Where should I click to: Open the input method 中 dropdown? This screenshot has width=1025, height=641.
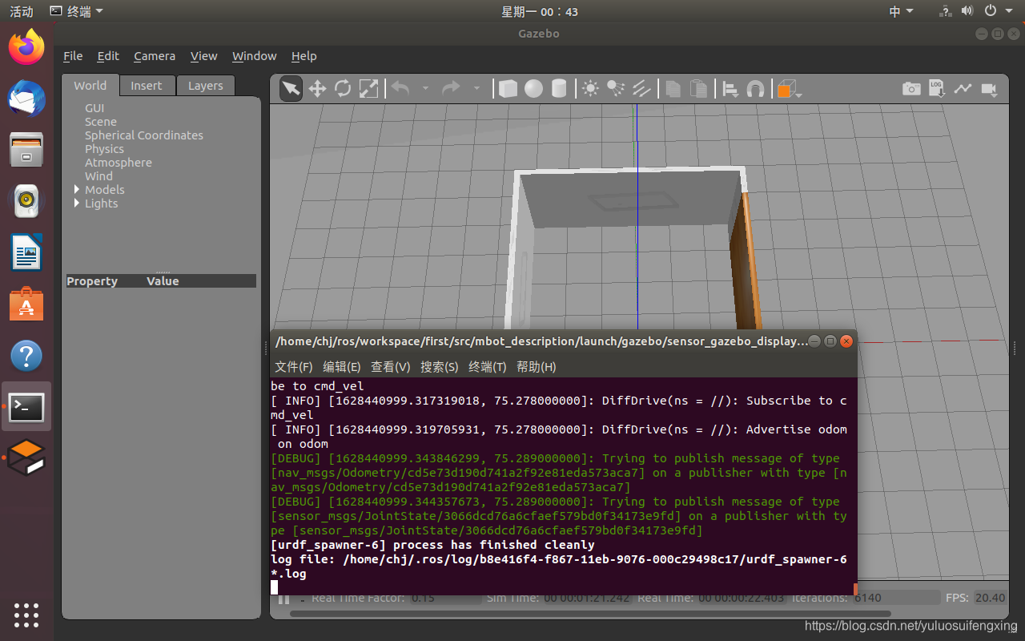click(x=901, y=11)
